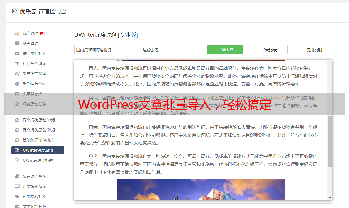Open 正文识别演示
The image size is (349, 208).
(34, 186)
